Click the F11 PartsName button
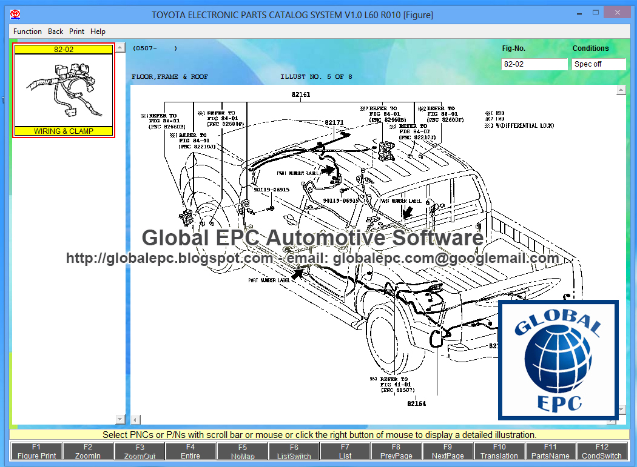This screenshot has height=467, width=637. (x=550, y=451)
